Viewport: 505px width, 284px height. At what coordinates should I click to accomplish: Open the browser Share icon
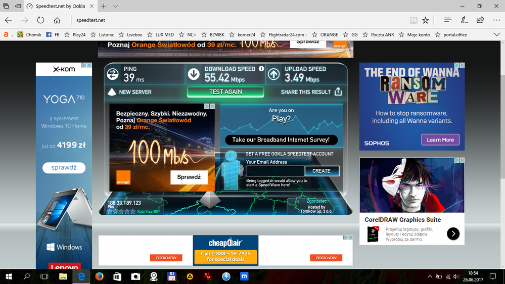(x=480, y=20)
